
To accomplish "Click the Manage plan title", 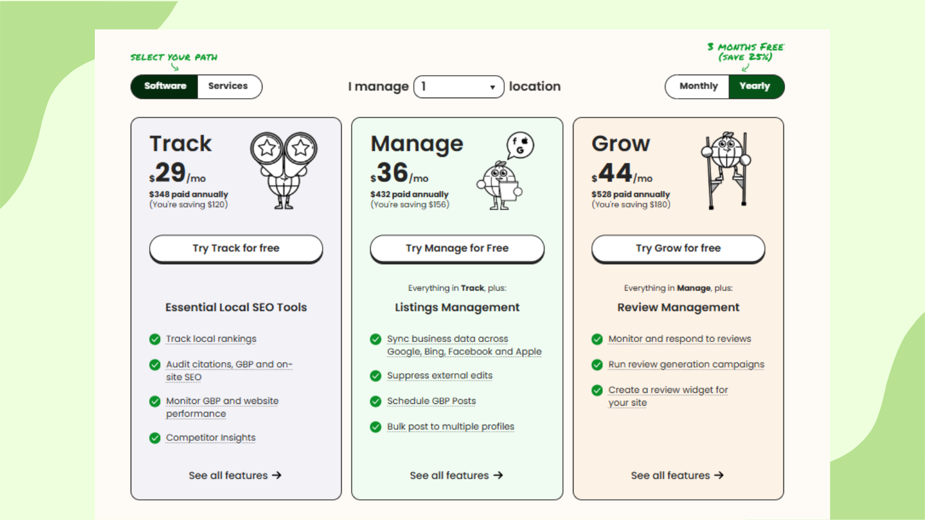I will tap(417, 144).
